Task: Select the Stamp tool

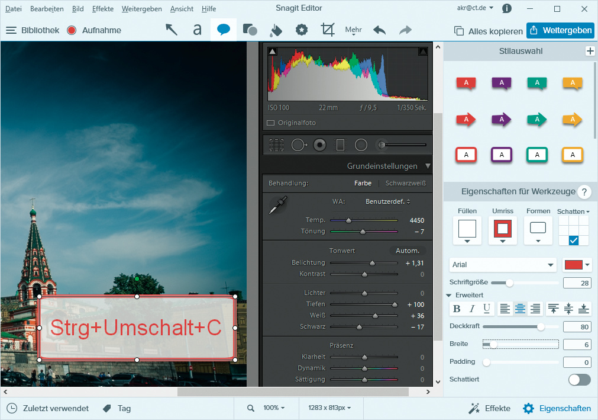Action: tap(302, 30)
